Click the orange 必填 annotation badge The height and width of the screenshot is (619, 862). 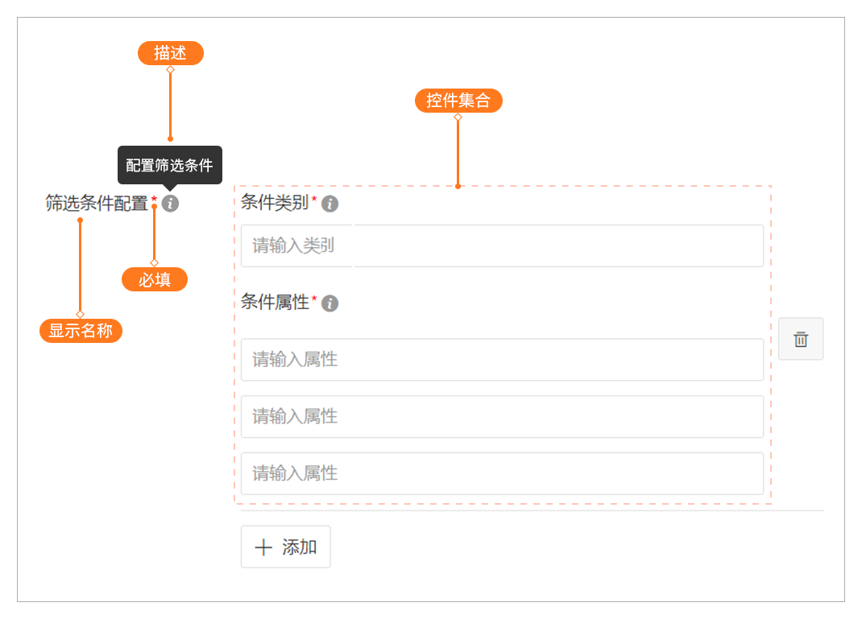coord(155,279)
